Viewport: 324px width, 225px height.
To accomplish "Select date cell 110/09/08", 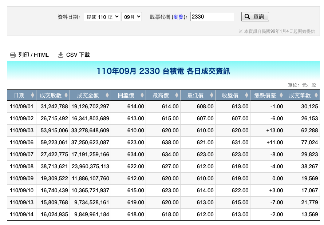I will [21, 166].
